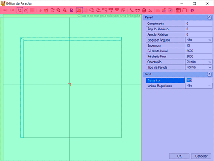Toggle the grid display icon
214x161 pixels.
coord(178,10)
